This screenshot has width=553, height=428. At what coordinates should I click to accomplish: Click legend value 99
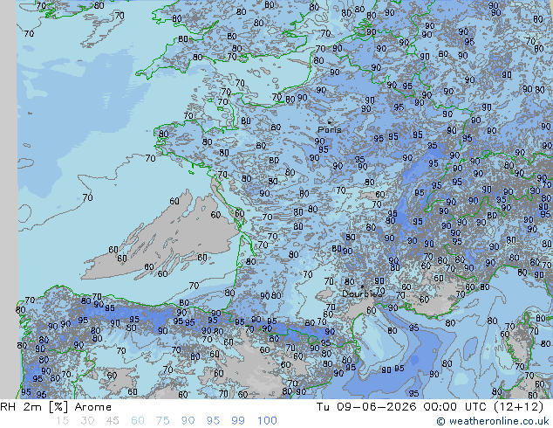238,421
